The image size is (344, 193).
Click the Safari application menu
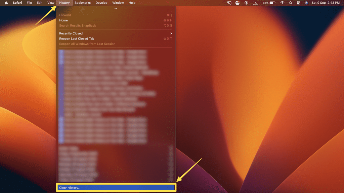tap(17, 3)
